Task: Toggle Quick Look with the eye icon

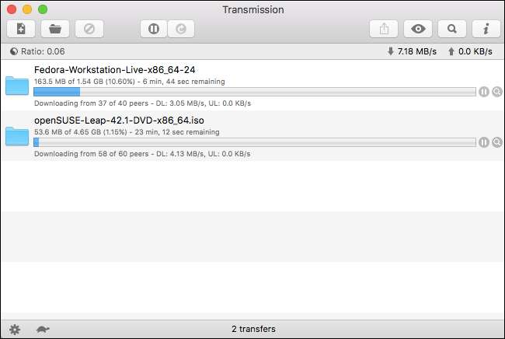Action: 419,29
